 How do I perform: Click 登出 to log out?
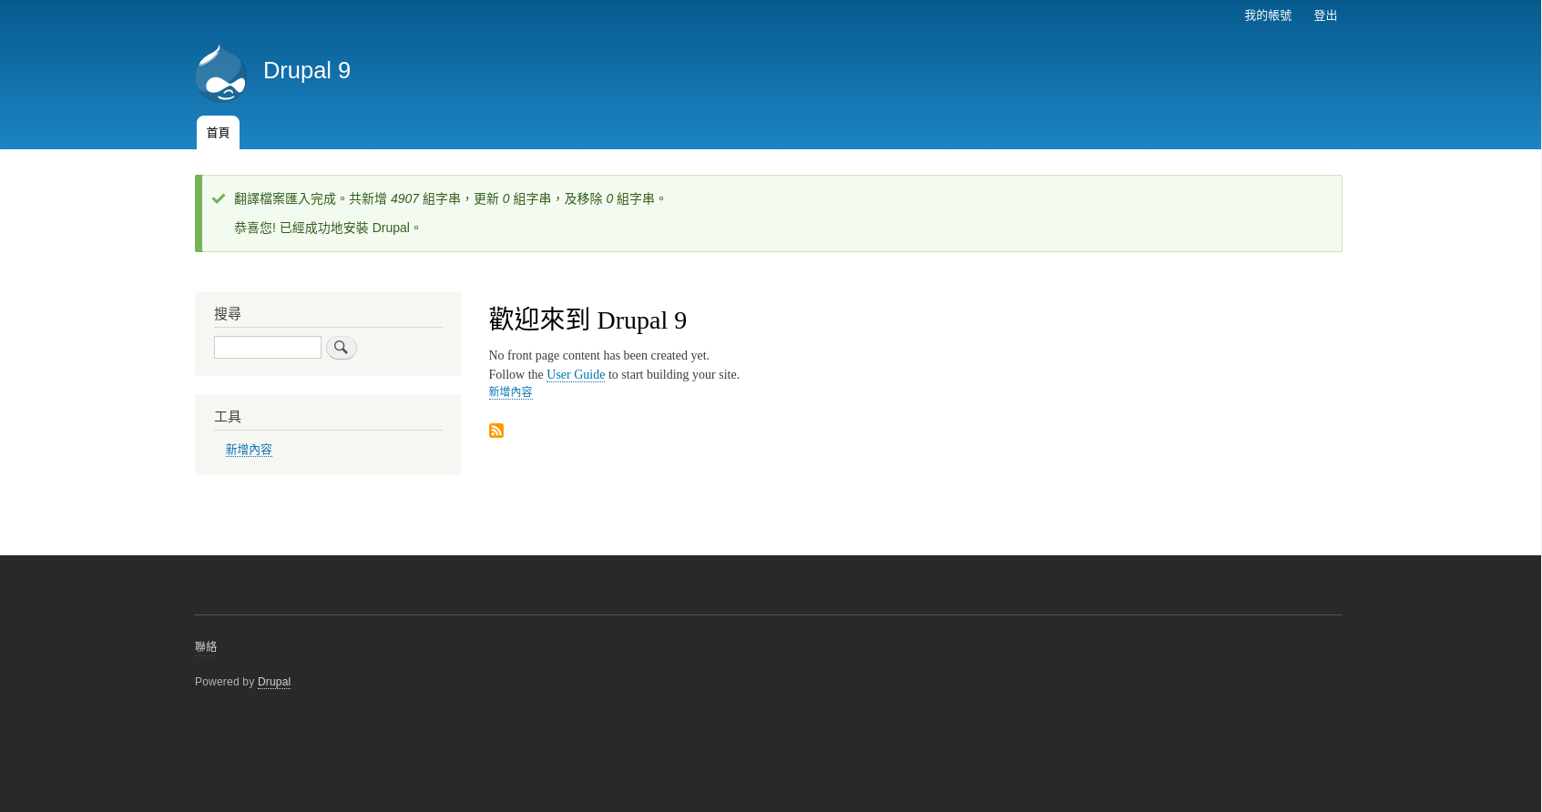click(x=1325, y=15)
